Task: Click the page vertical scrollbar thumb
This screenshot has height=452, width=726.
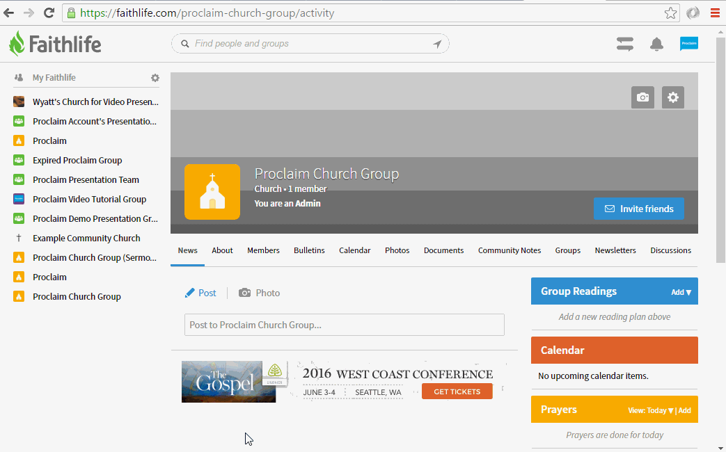Action: pos(721,150)
